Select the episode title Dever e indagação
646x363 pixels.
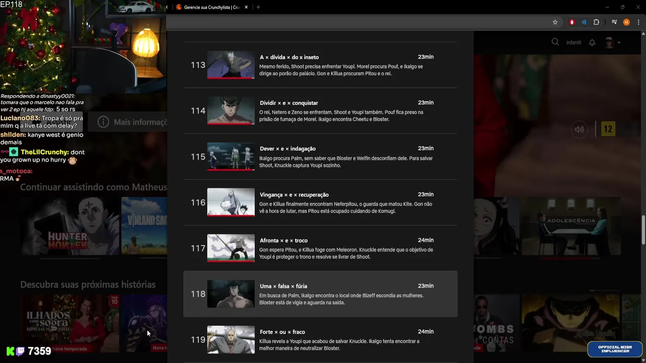[288, 149]
